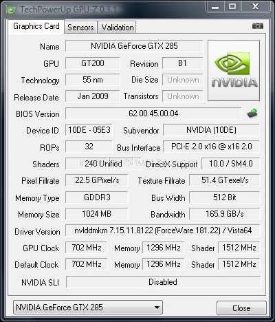This screenshot has width=275, height=322.
Task: Click the Driver Version field
Action: 163,230
